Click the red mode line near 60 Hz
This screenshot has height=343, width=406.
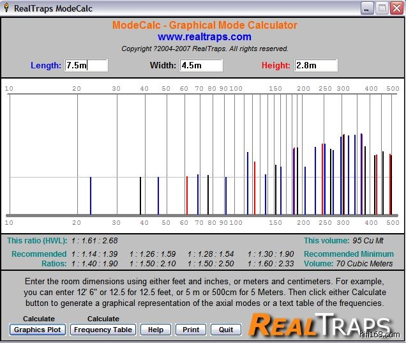(x=186, y=195)
